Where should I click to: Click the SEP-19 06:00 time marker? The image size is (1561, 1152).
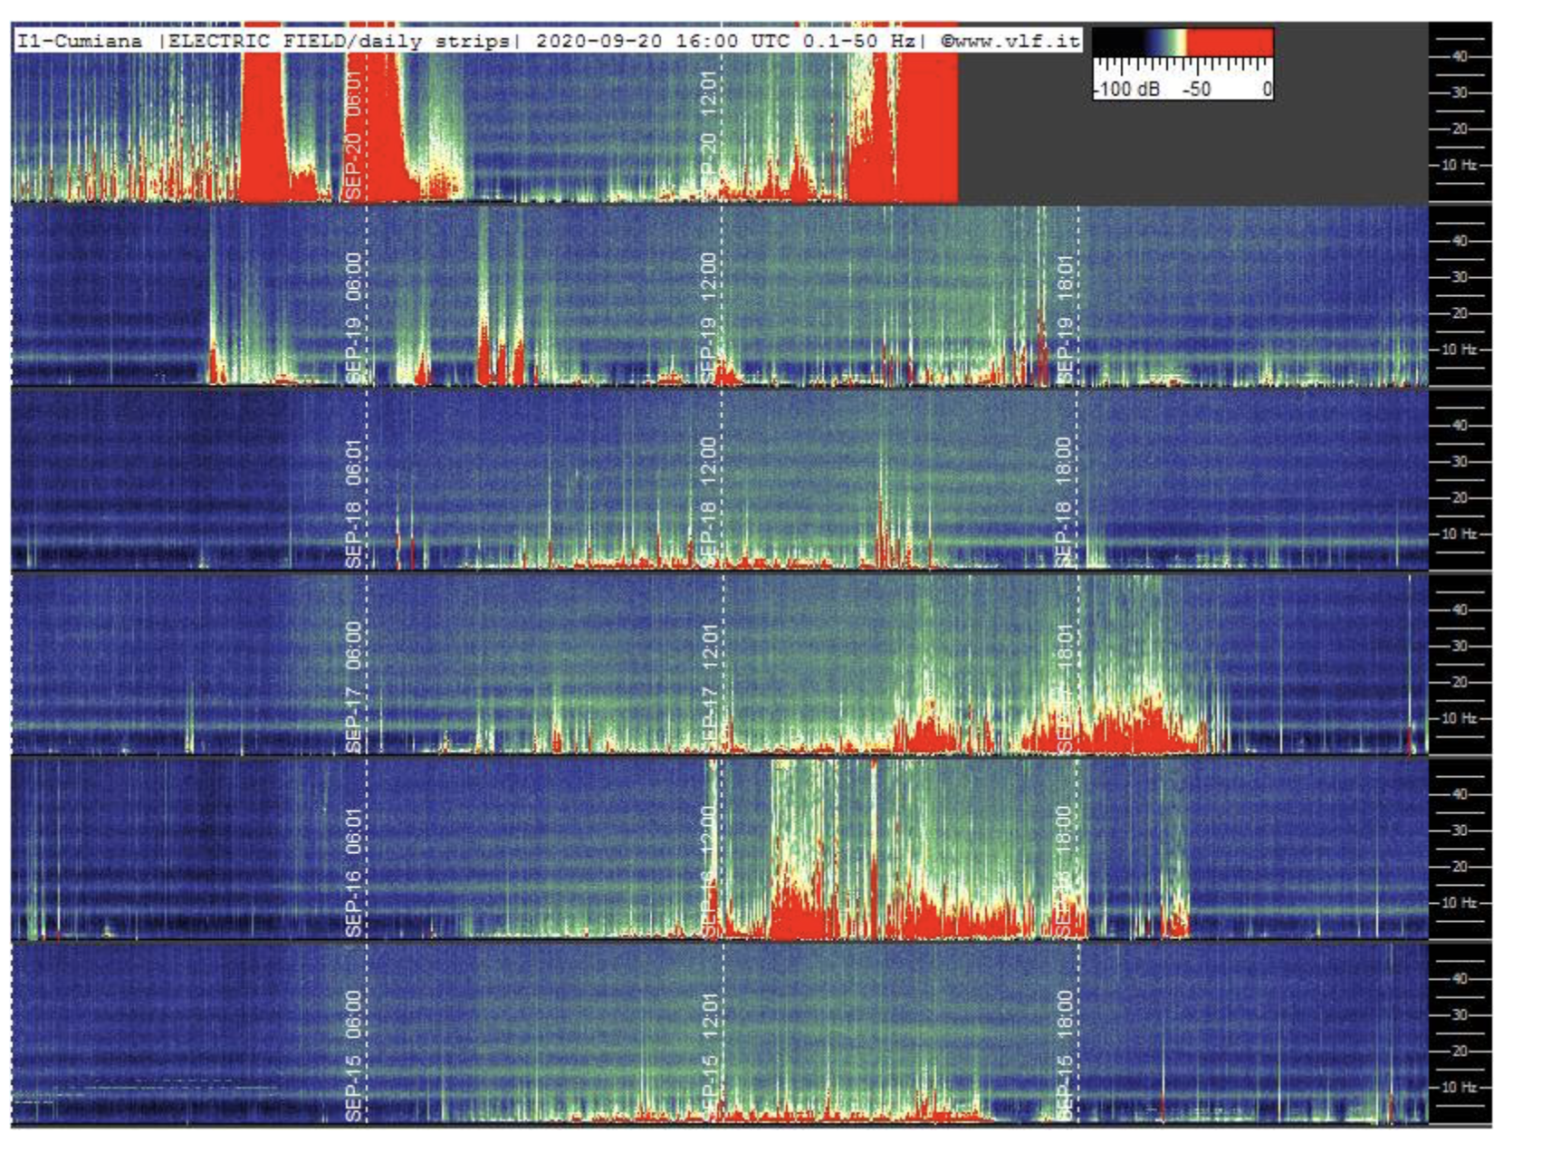coord(354,317)
